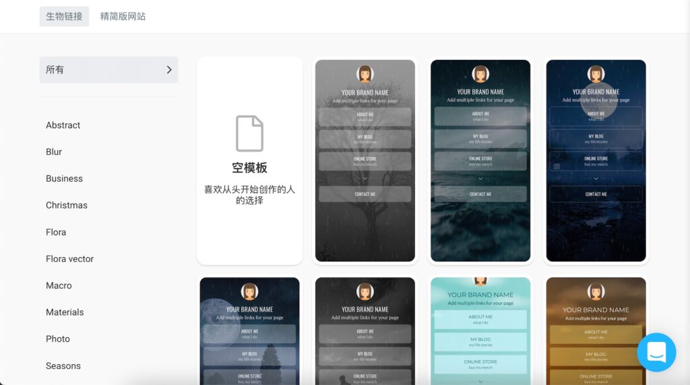This screenshot has height=385, width=690.
Task: Open the Macro category
Action: [59, 285]
